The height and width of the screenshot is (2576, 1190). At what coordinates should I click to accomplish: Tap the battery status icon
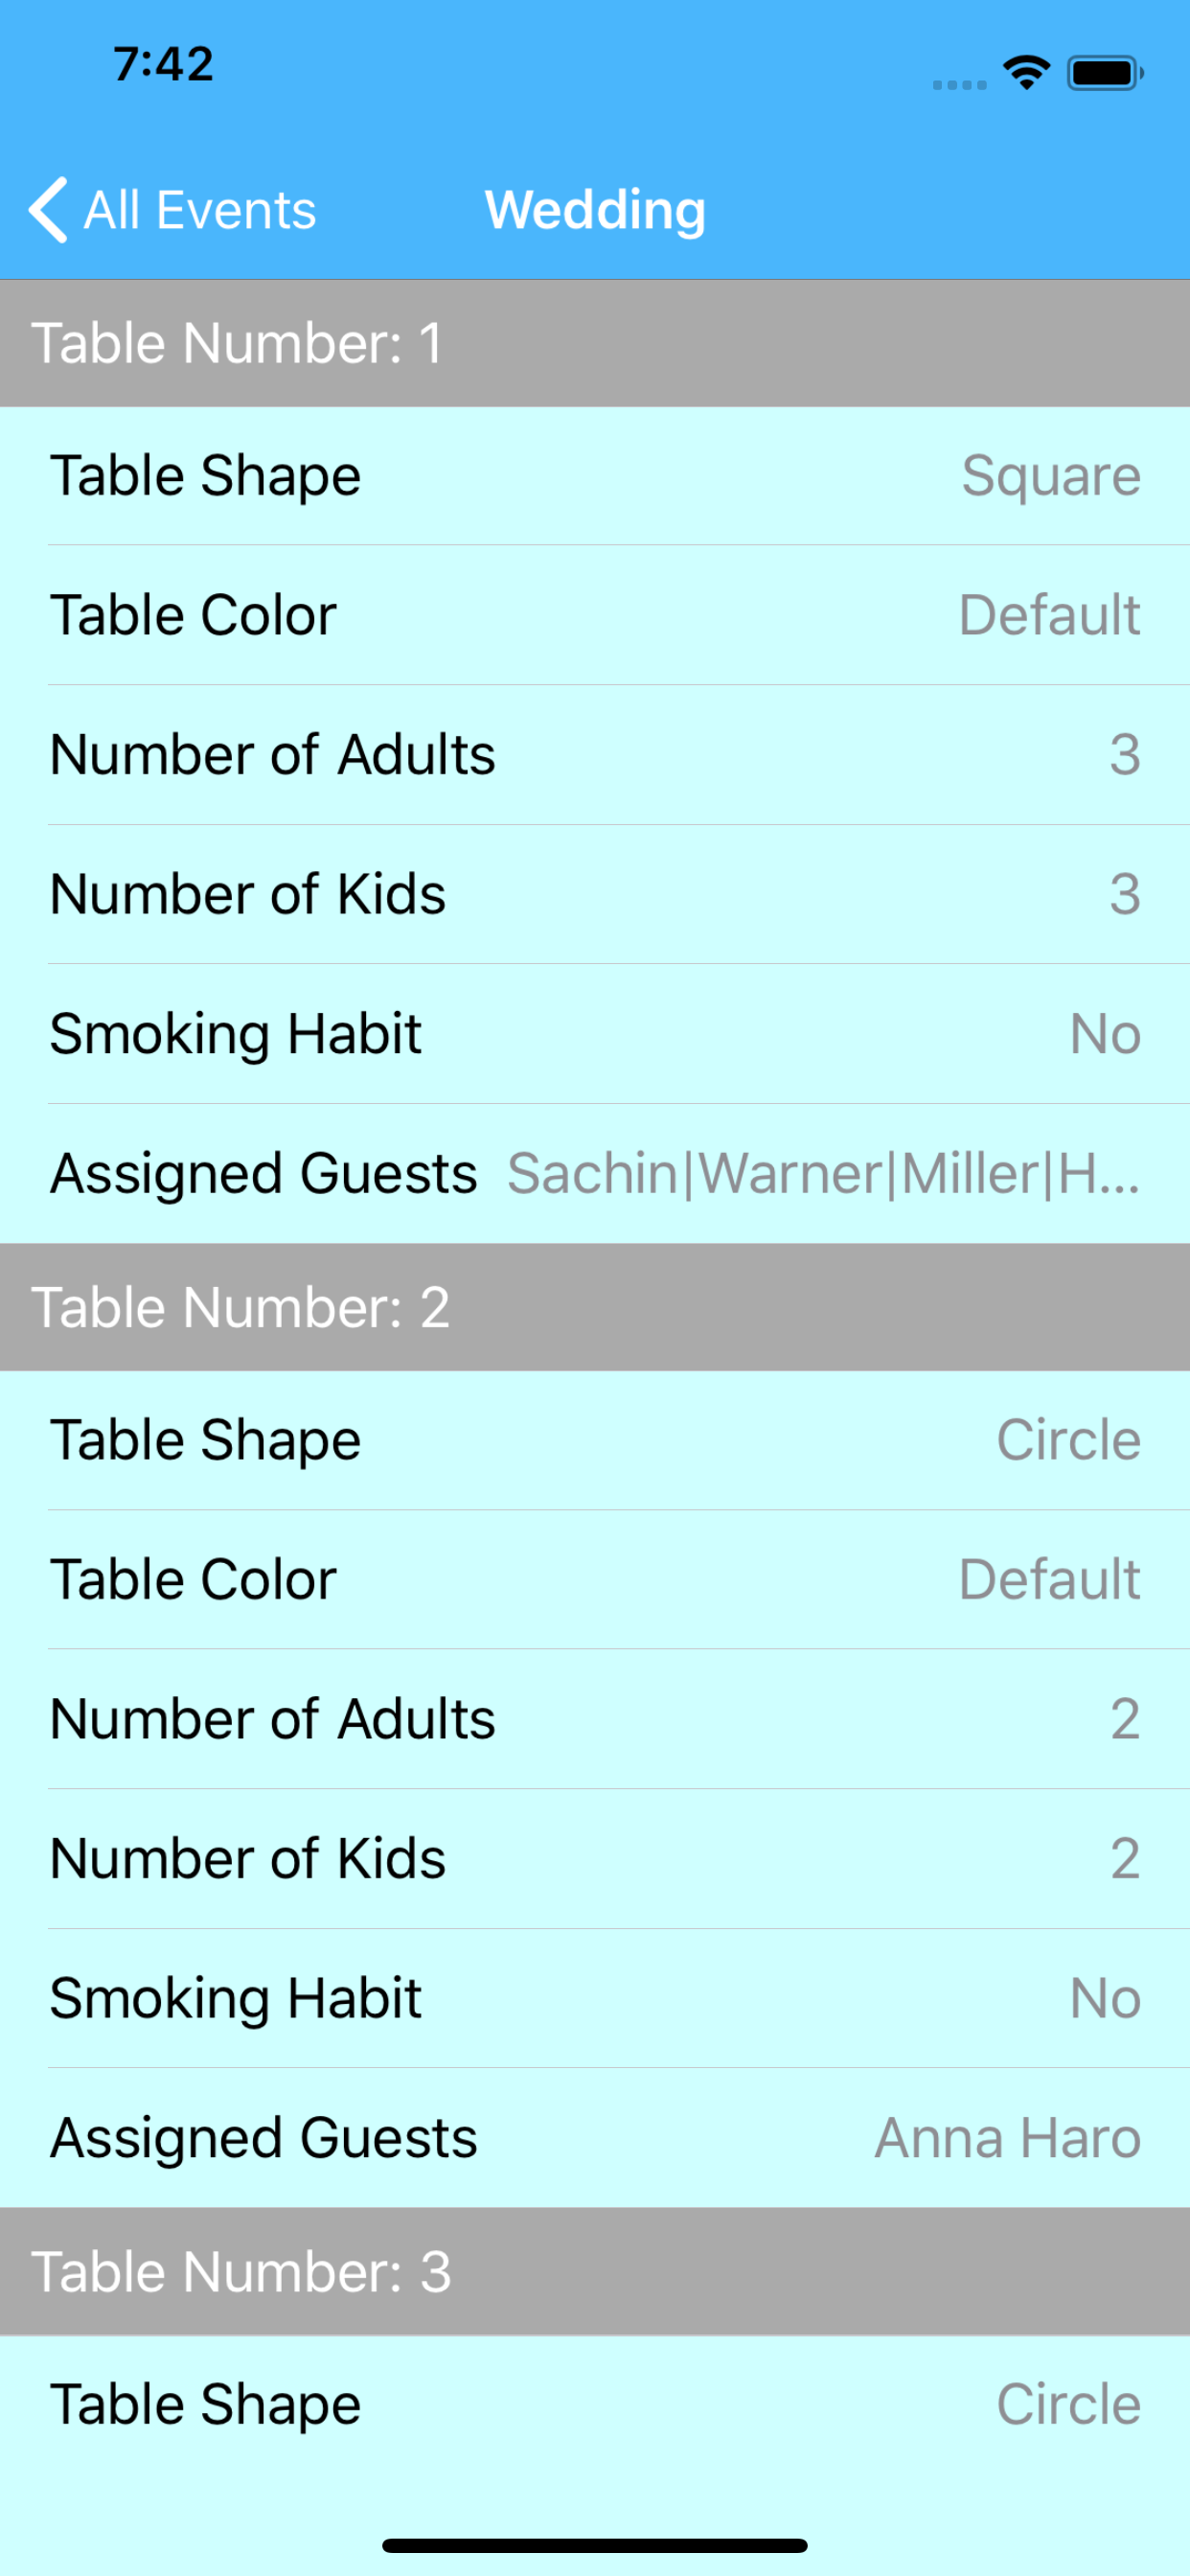click(1104, 73)
